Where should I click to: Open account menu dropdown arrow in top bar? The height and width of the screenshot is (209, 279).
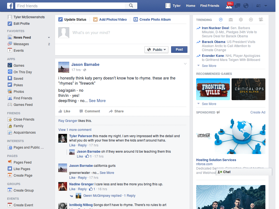[x=266, y=6]
